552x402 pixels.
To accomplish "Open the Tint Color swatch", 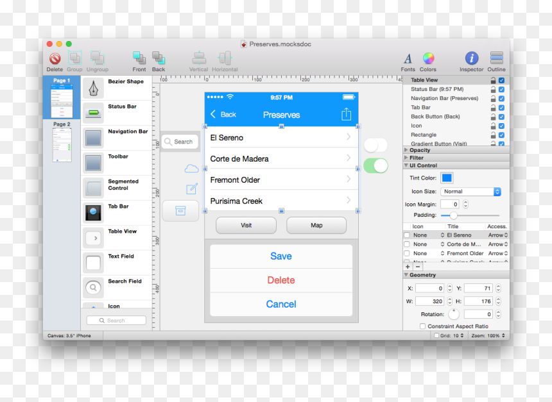I will tap(447, 178).
